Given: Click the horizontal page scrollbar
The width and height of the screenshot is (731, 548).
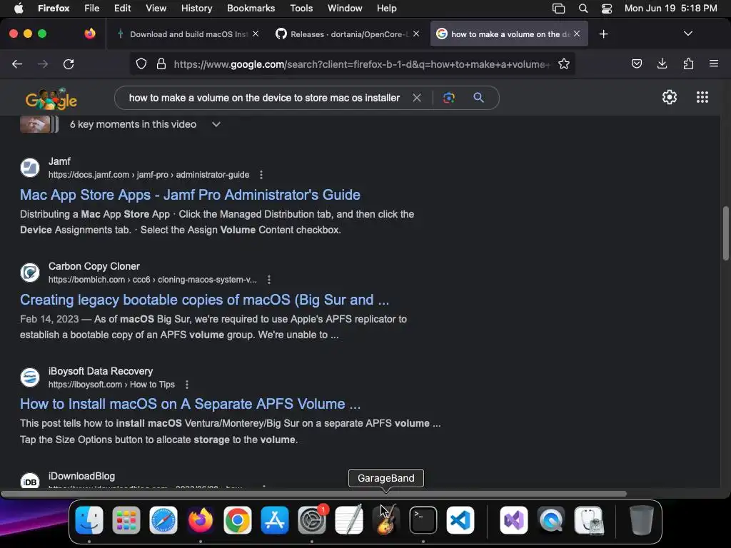Looking at the screenshot, I should (x=314, y=494).
